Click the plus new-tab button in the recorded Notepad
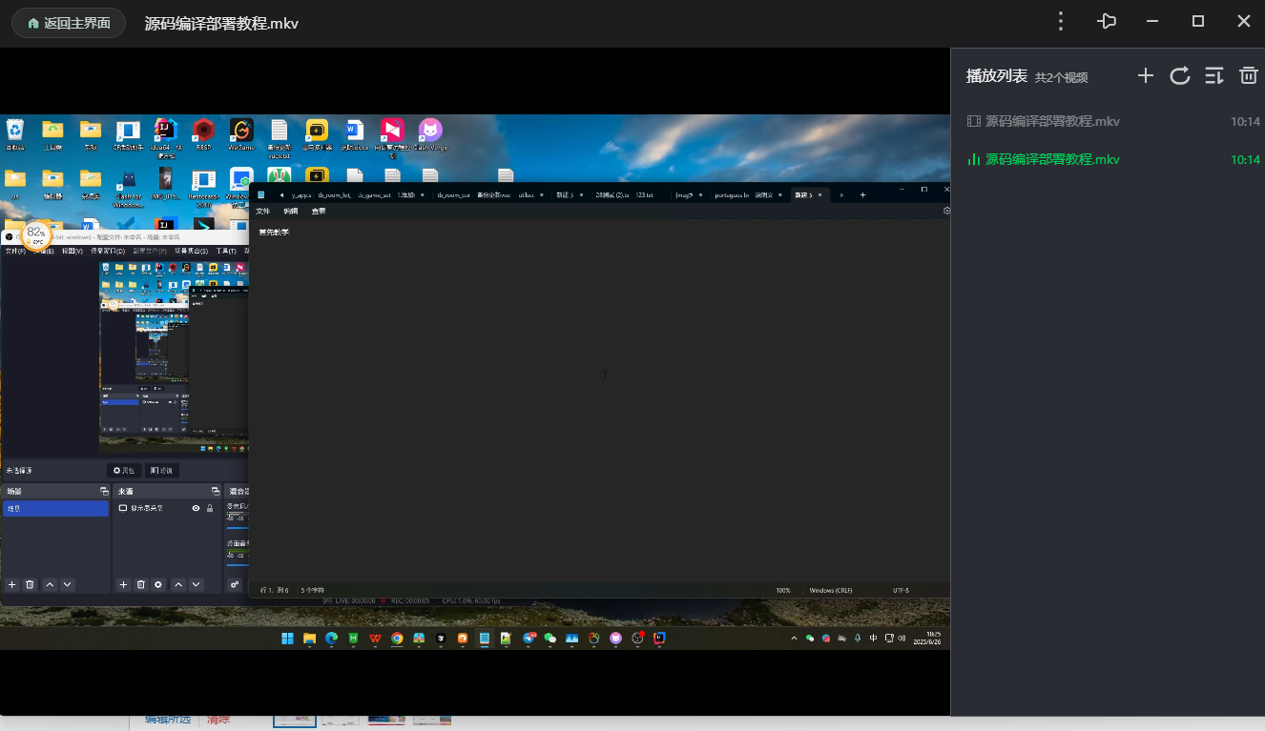Image resolution: width=1265 pixels, height=731 pixels. click(863, 194)
